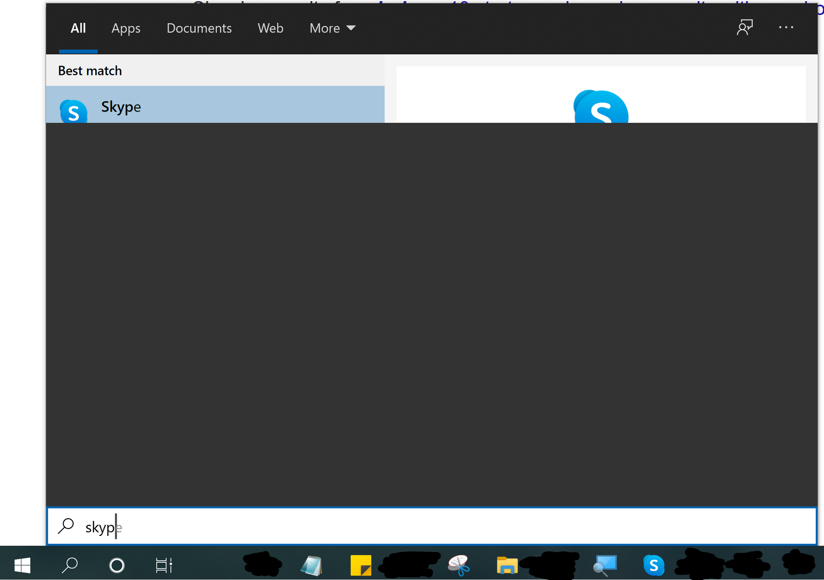Click the Best match section header
Image resolution: width=824 pixels, height=580 pixels.
90,71
